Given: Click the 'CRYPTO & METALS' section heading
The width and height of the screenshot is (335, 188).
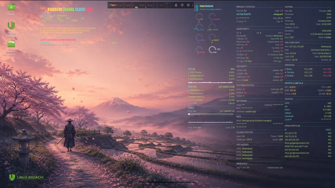Looking at the screenshot, I should pos(294,83).
